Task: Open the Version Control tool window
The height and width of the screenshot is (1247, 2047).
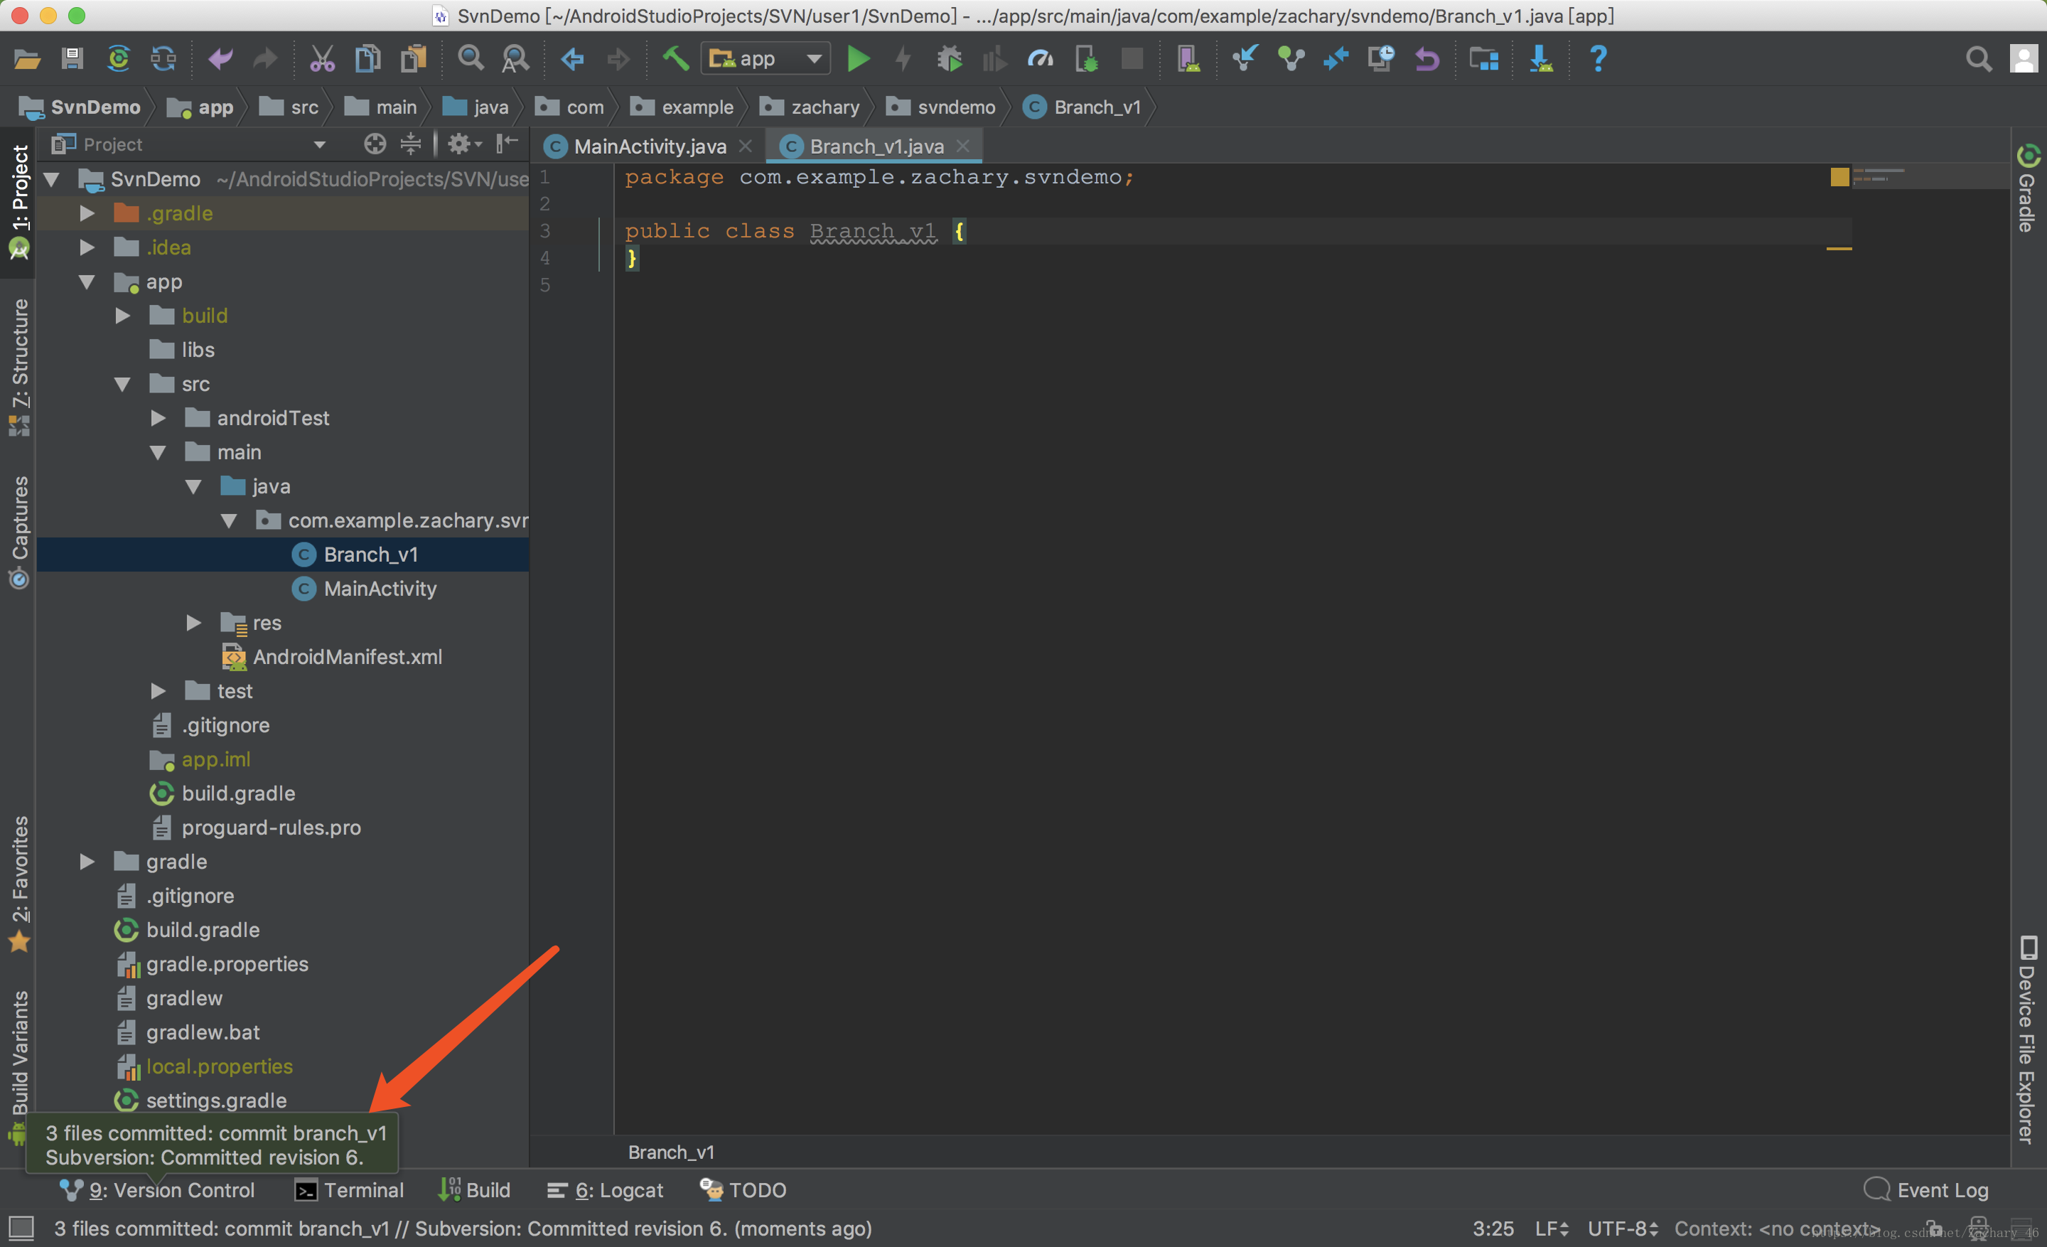Action: 157,1189
